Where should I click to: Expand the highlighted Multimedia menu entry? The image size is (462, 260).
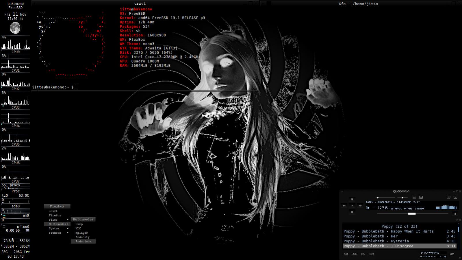[57, 224]
